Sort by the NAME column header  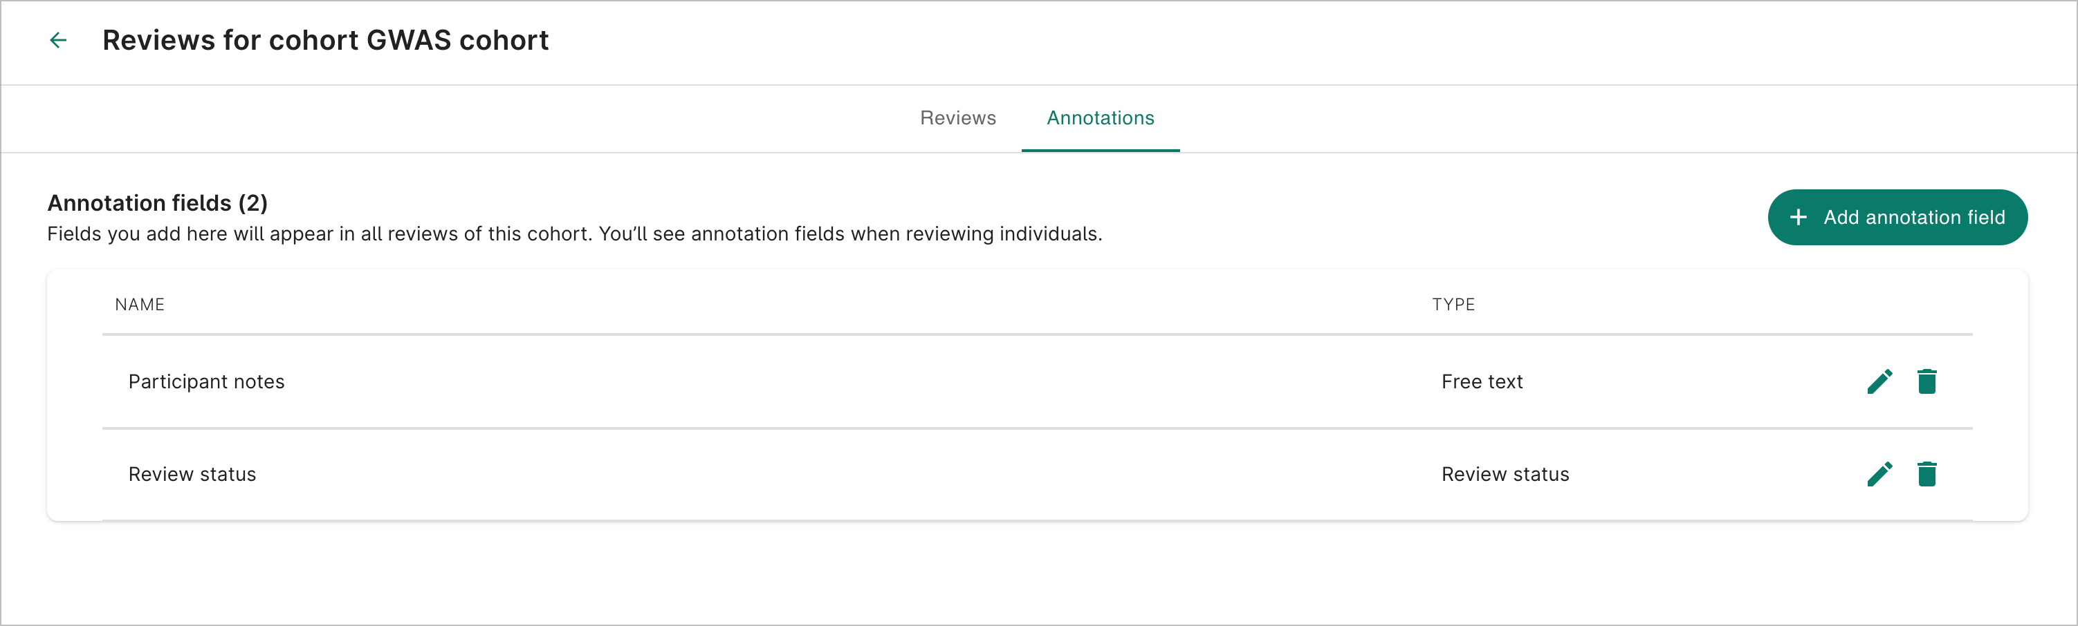tap(140, 304)
